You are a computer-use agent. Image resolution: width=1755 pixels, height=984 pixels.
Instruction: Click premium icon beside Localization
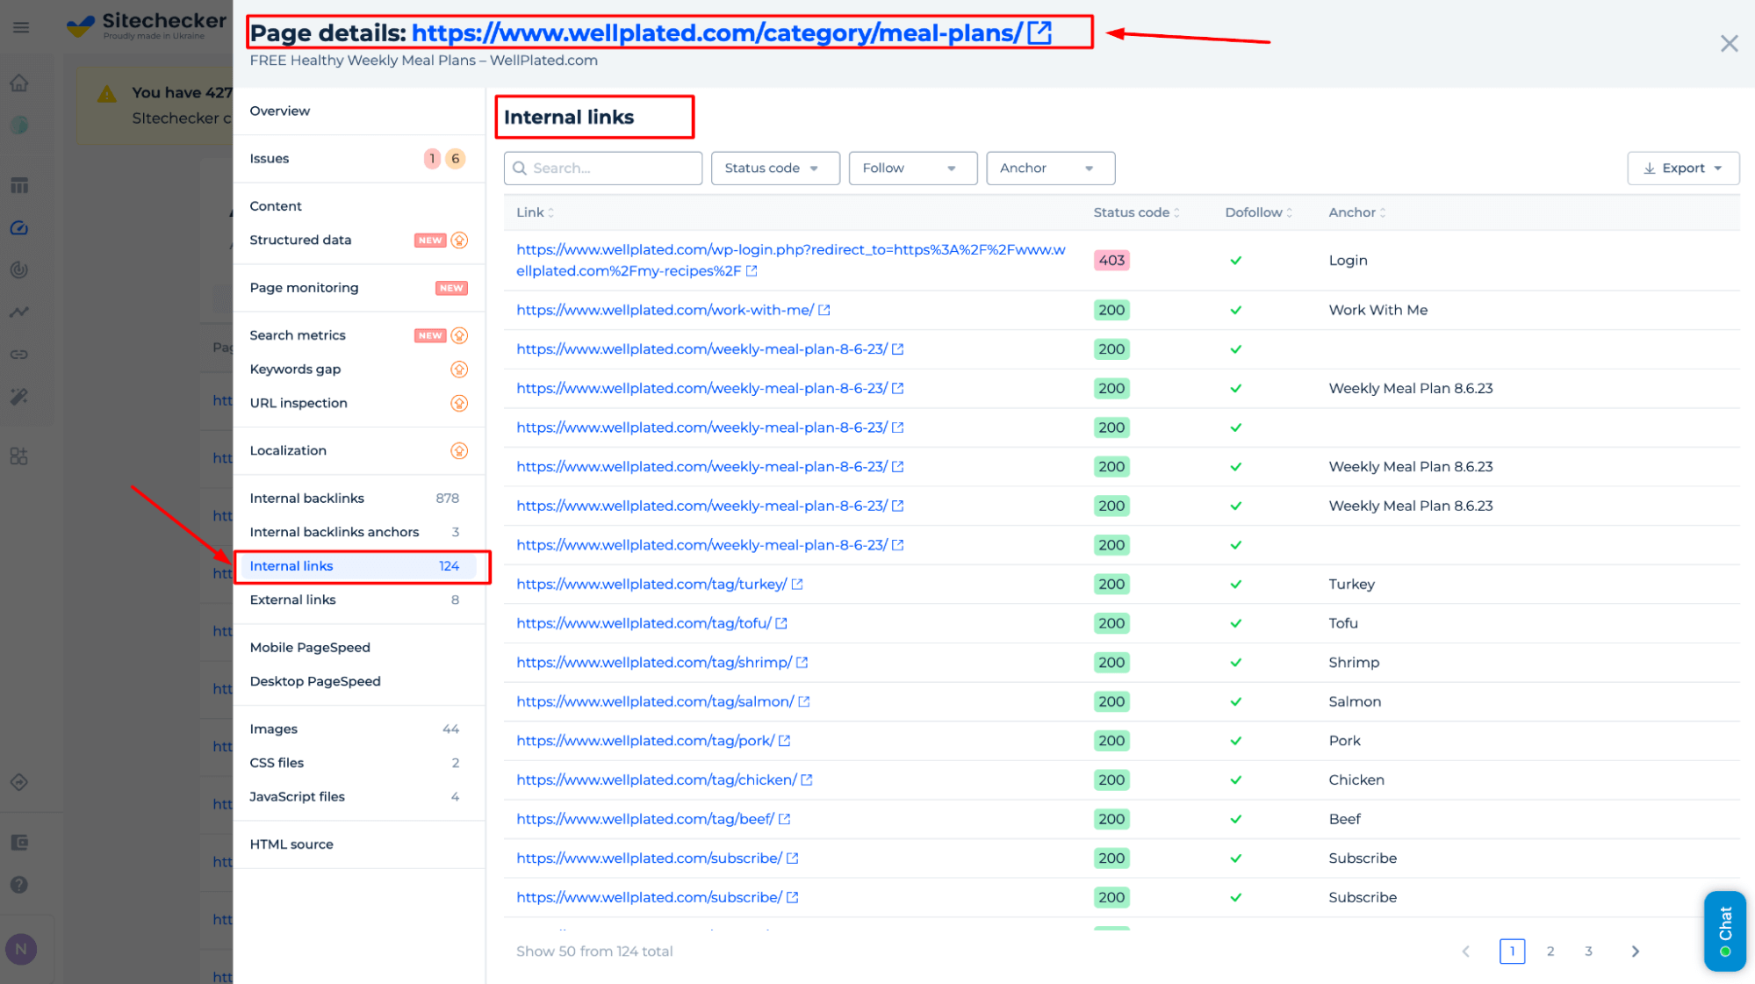[x=459, y=451]
